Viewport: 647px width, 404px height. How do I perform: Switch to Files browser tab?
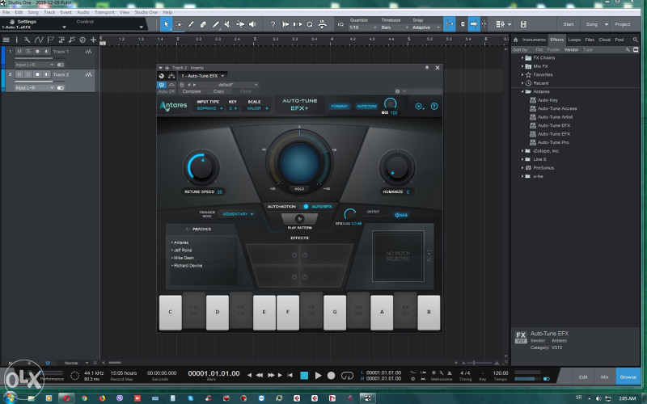(x=590, y=40)
